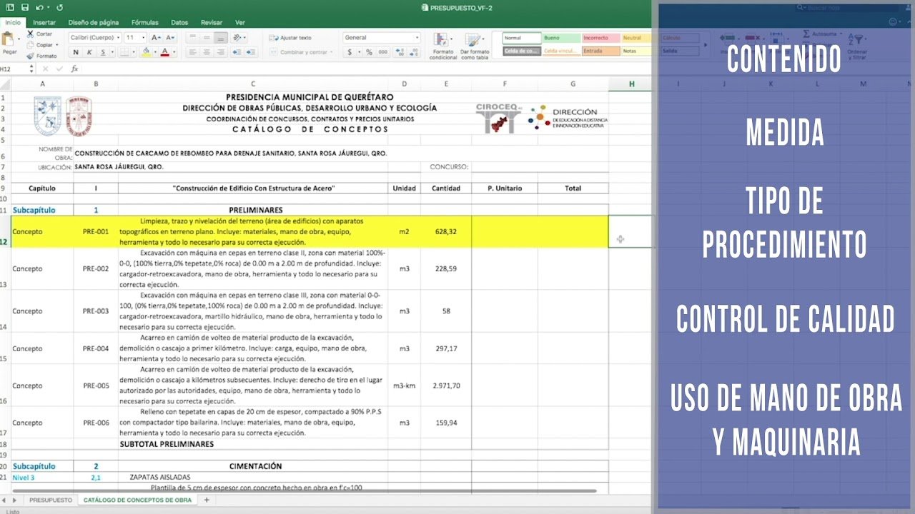The width and height of the screenshot is (915, 514).
Task: Toggle italic with the K button
Action: click(89, 52)
